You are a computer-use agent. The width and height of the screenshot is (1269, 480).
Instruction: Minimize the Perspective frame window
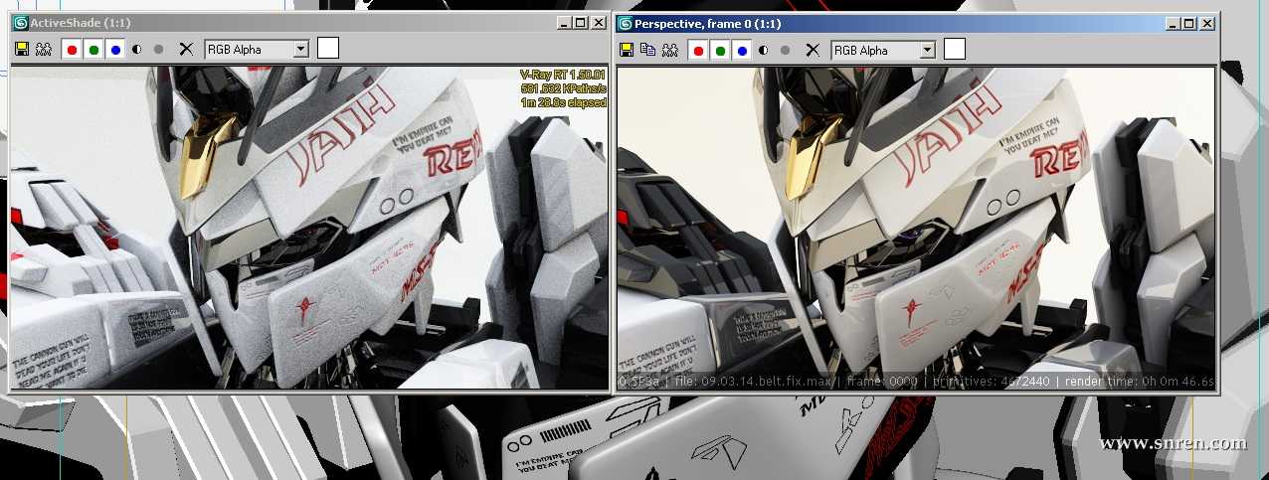click(x=1173, y=23)
